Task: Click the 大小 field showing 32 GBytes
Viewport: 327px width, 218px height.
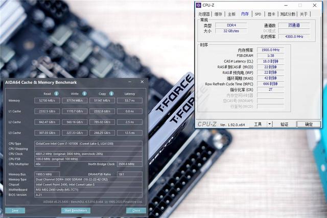Action: [x=231, y=31]
